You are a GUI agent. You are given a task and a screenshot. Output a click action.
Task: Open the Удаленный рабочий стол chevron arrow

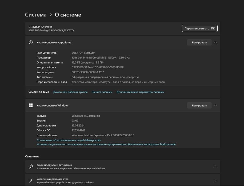(215, 180)
